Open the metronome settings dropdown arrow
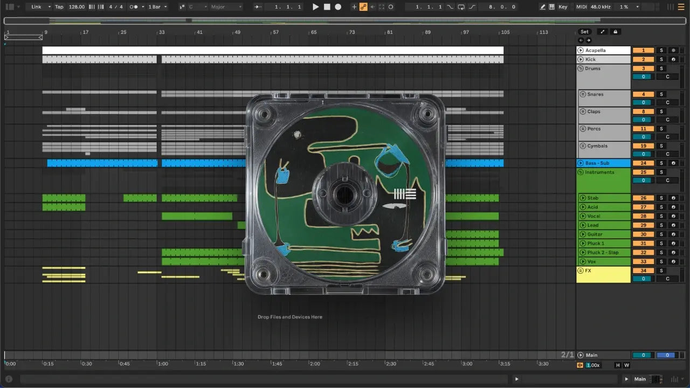The width and height of the screenshot is (690, 388). [142, 7]
